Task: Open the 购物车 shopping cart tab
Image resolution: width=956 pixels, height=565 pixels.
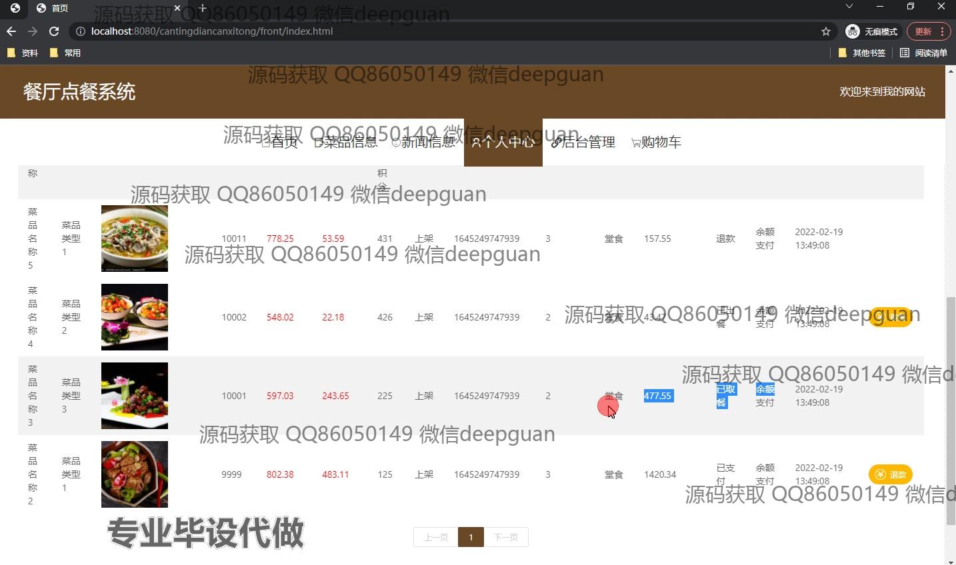Action: [656, 142]
